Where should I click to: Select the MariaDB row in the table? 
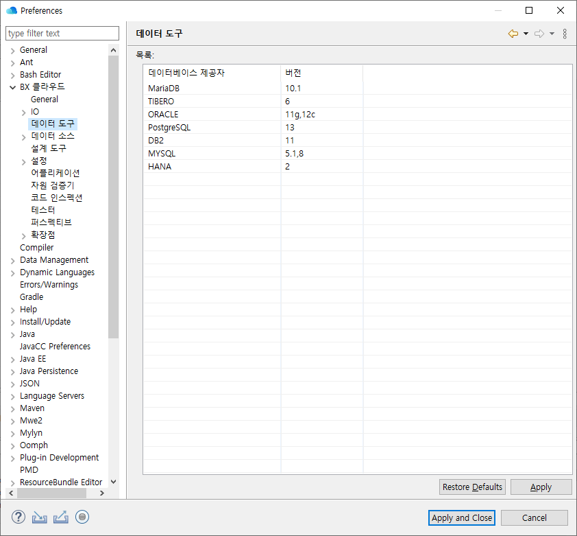pos(206,89)
